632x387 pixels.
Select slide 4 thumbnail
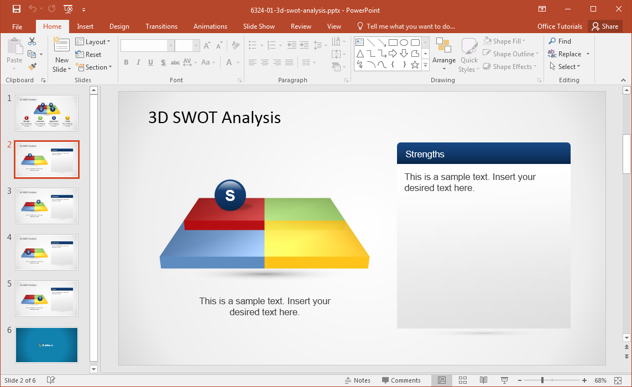(47, 252)
